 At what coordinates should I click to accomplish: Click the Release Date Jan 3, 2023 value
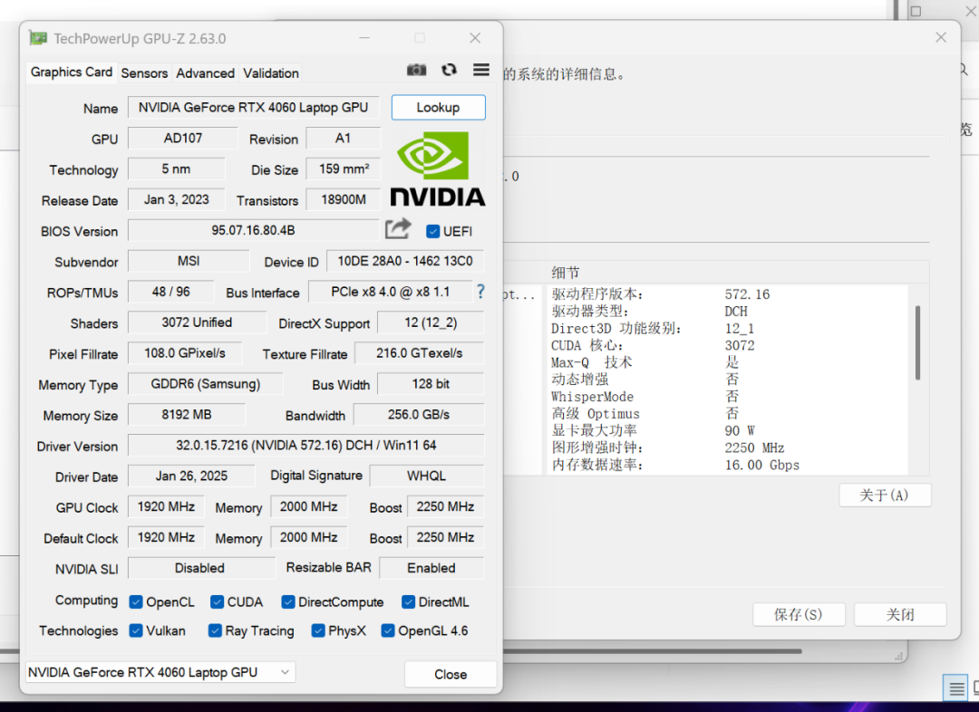tap(177, 199)
